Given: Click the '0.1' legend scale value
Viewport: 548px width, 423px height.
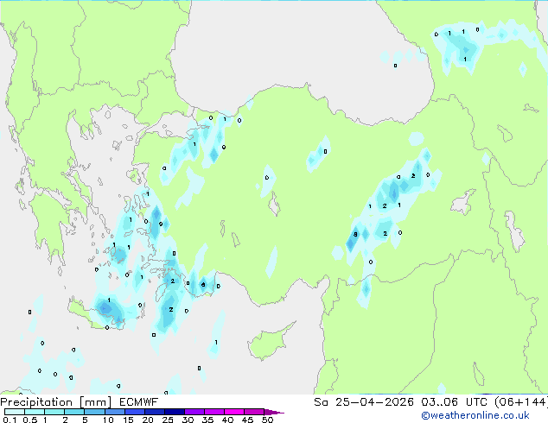Looking at the screenshot, I should (x=10, y=420).
